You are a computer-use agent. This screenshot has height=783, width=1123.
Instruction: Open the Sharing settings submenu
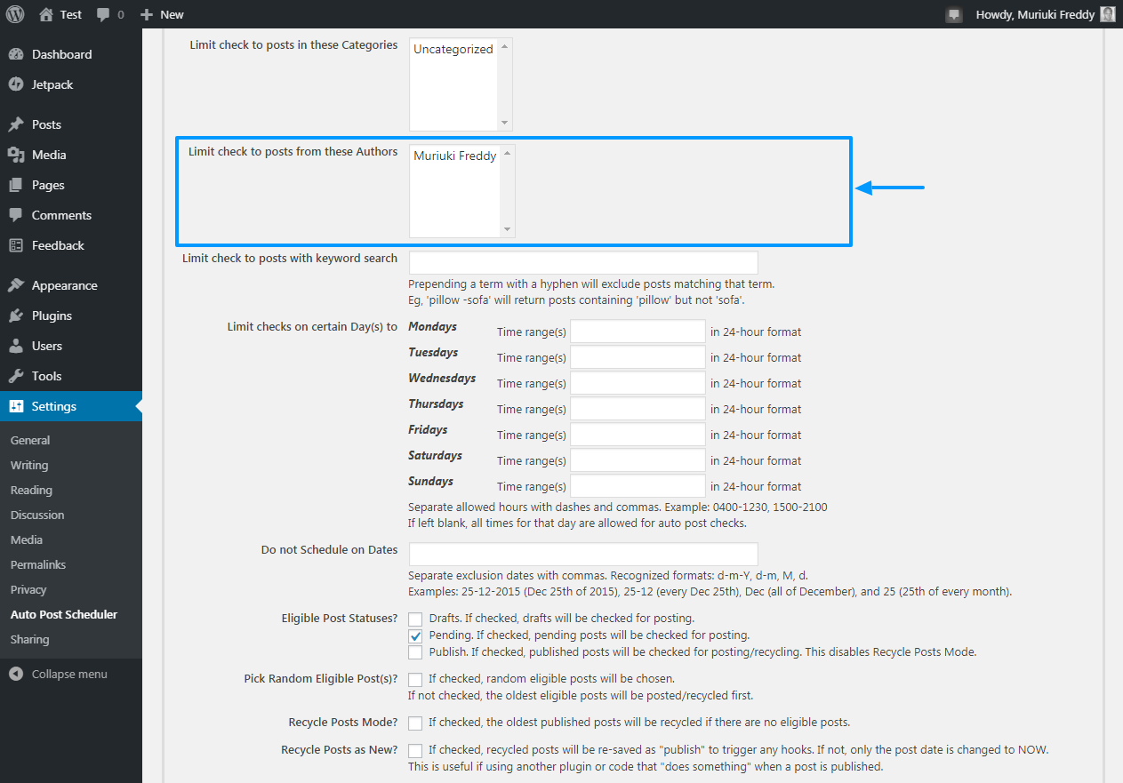pos(30,639)
